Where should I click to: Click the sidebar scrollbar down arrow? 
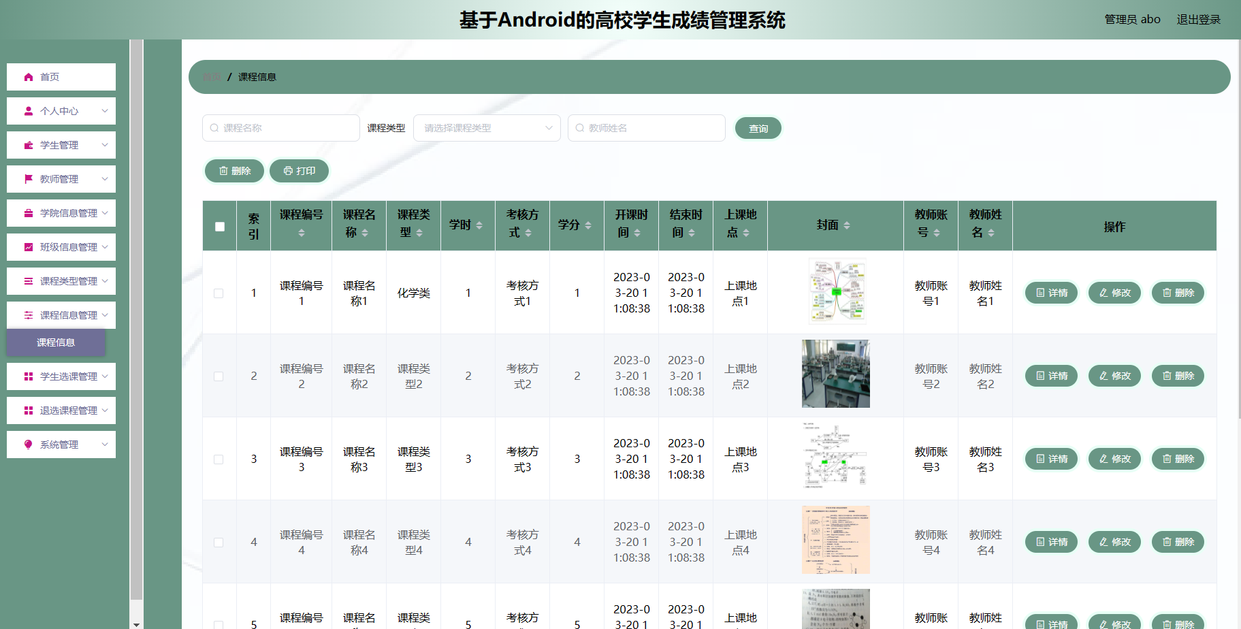pyautogui.click(x=136, y=624)
